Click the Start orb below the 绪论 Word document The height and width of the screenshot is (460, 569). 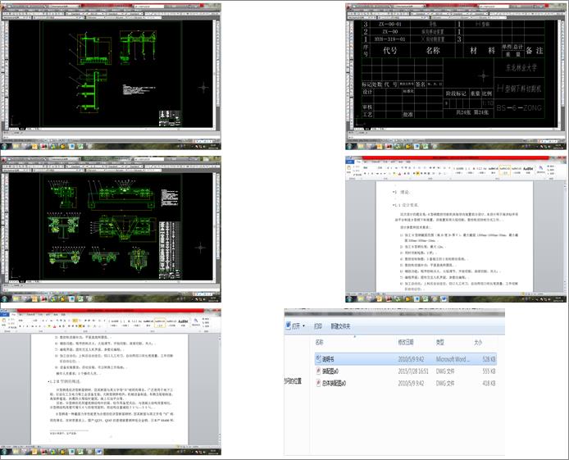click(349, 299)
